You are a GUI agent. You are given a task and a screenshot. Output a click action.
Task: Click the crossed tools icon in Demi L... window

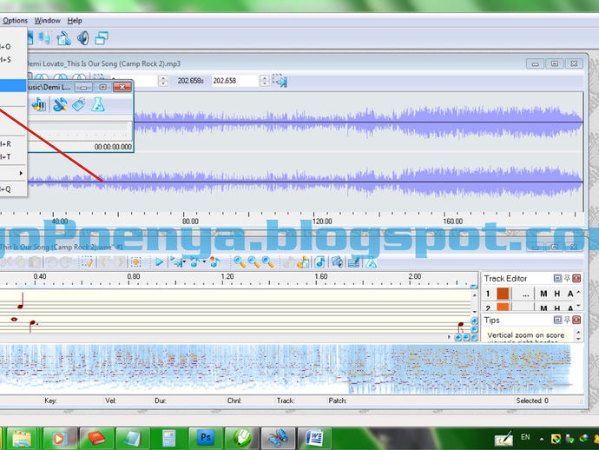60,104
